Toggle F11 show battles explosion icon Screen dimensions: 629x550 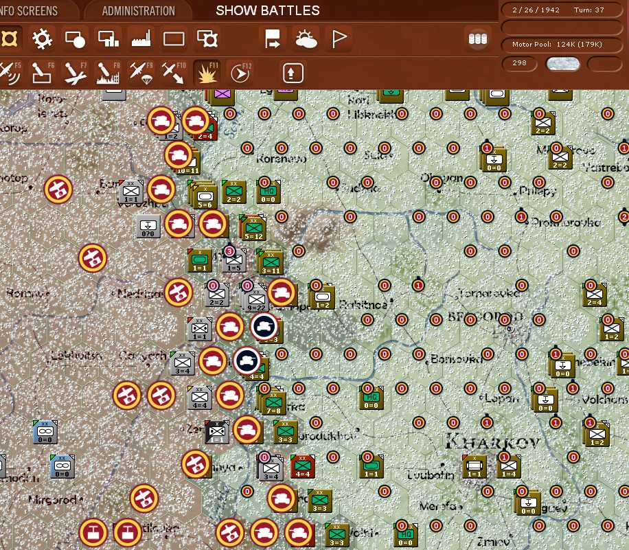tap(207, 73)
